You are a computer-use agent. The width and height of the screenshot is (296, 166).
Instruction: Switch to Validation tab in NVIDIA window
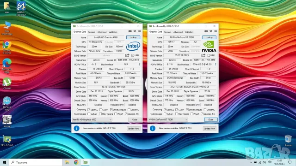click(189, 32)
